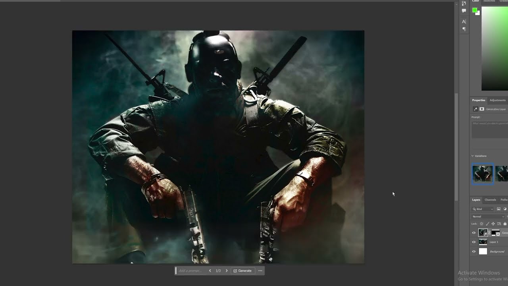Hide Layer 1 with eye icon

coord(474,242)
